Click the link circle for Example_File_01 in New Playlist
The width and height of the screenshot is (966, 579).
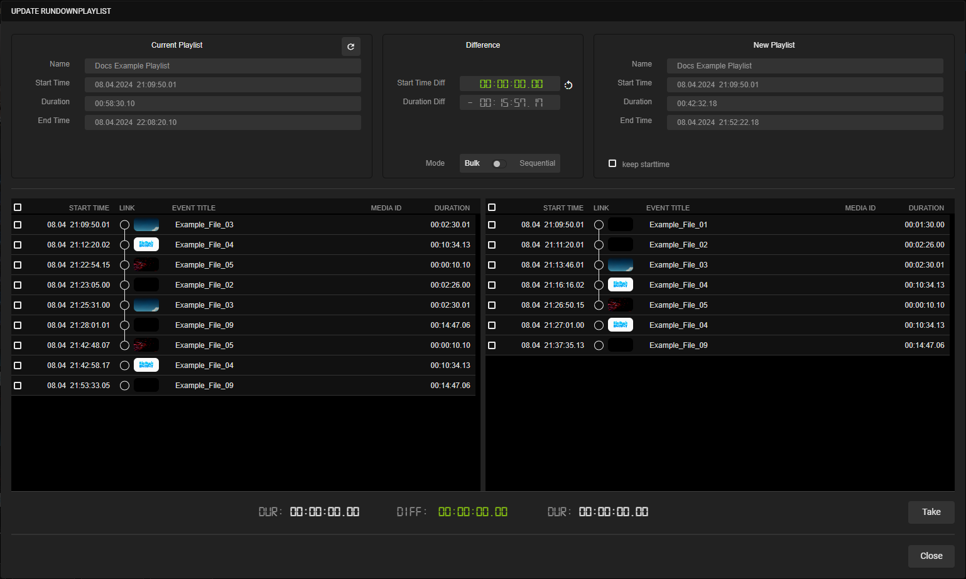pyautogui.click(x=598, y=224)
